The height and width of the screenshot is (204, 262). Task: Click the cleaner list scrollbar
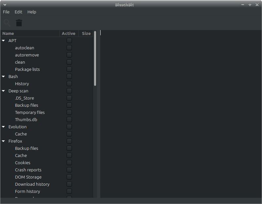coord(95,59)
